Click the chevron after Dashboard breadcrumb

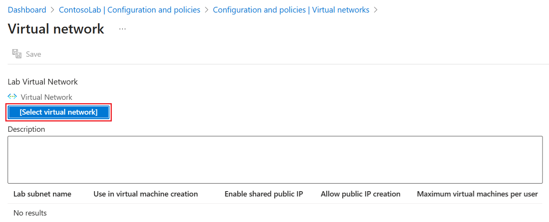pyautogui.click(x=52, y=10)
